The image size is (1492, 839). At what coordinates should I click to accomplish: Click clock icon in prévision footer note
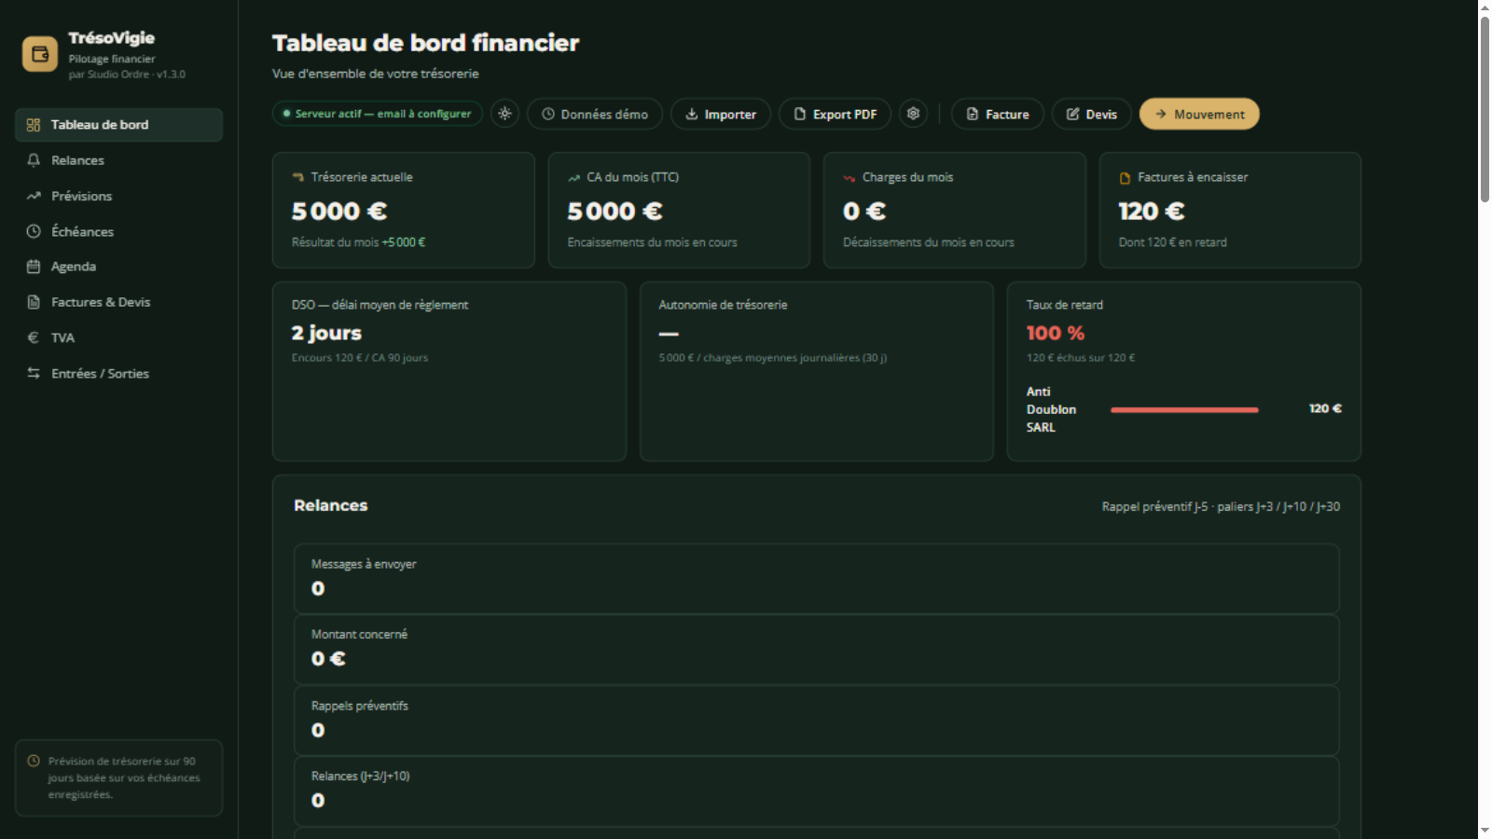click(34, 761)
